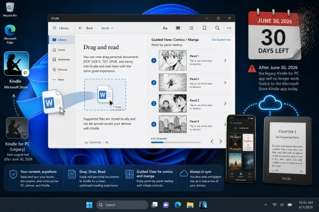
Task: Open Discover in the sidebar
Action: click(60, 70)
